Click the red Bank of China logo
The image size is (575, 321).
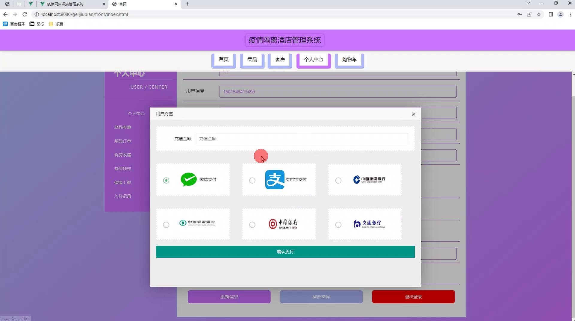[x=283, y=224]
